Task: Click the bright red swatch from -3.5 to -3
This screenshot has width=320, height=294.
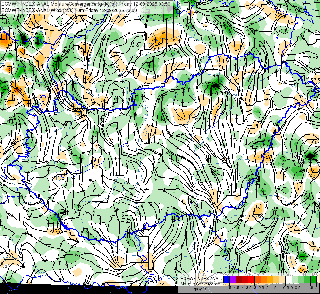Action: (x=251, y=279)
